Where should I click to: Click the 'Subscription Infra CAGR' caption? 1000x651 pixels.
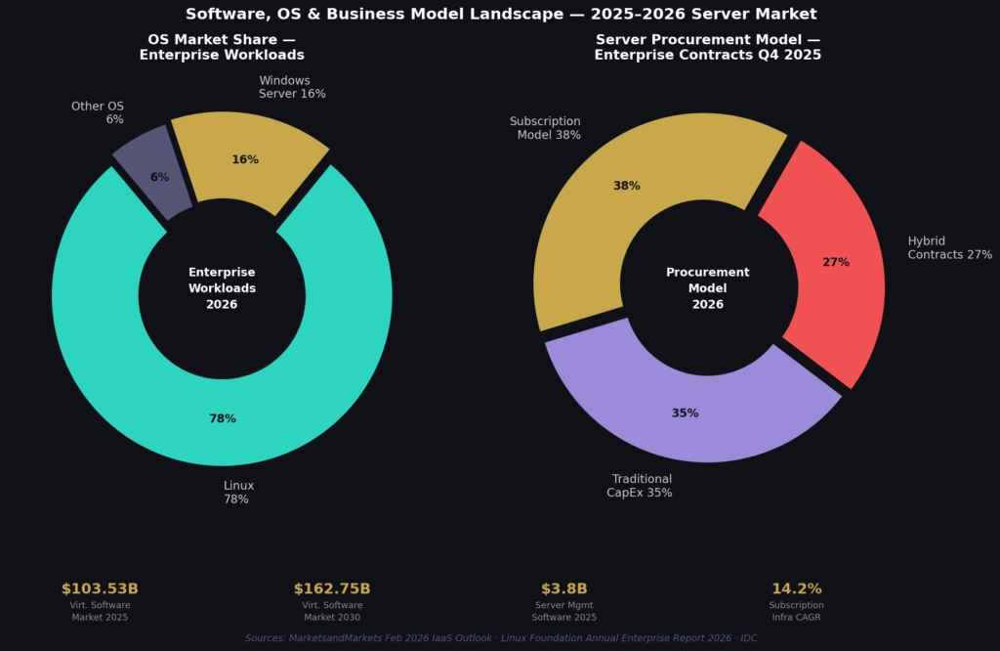tap(797, 611)
